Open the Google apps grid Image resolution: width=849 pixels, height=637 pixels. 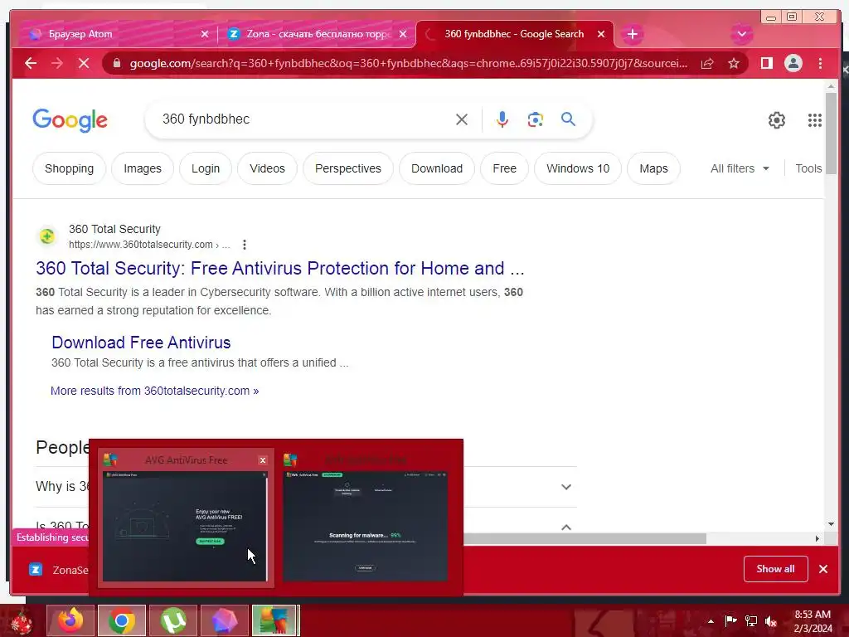pyautogui.click(x=815, y=119)
